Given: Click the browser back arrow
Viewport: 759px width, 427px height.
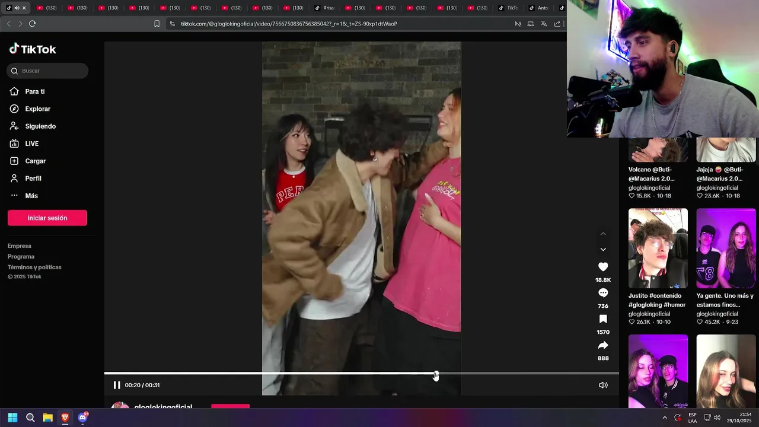Looking at the screenshot, I should [x=8, y=24].
